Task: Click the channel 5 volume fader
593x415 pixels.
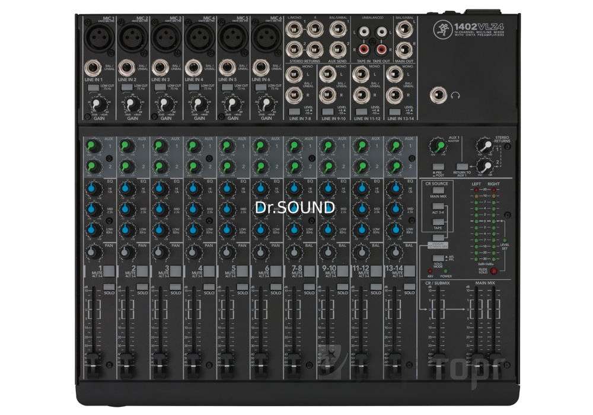Action: pos(227,365)
